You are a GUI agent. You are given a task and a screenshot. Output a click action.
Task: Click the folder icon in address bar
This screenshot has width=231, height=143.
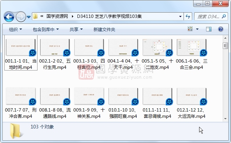click(35, 16)
